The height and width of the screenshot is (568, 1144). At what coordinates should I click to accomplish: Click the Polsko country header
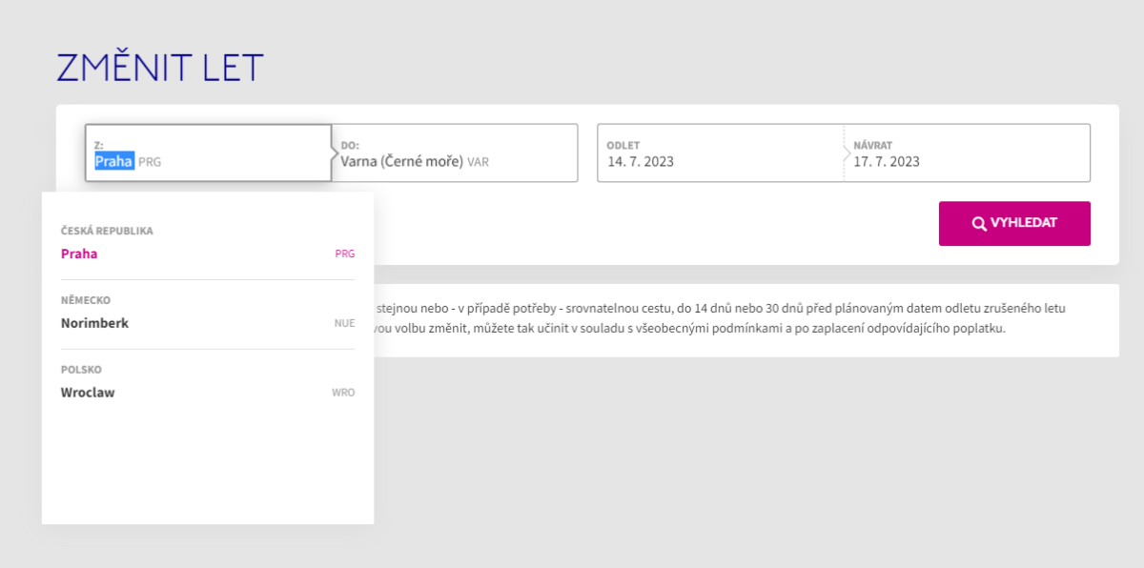(81, 370)
